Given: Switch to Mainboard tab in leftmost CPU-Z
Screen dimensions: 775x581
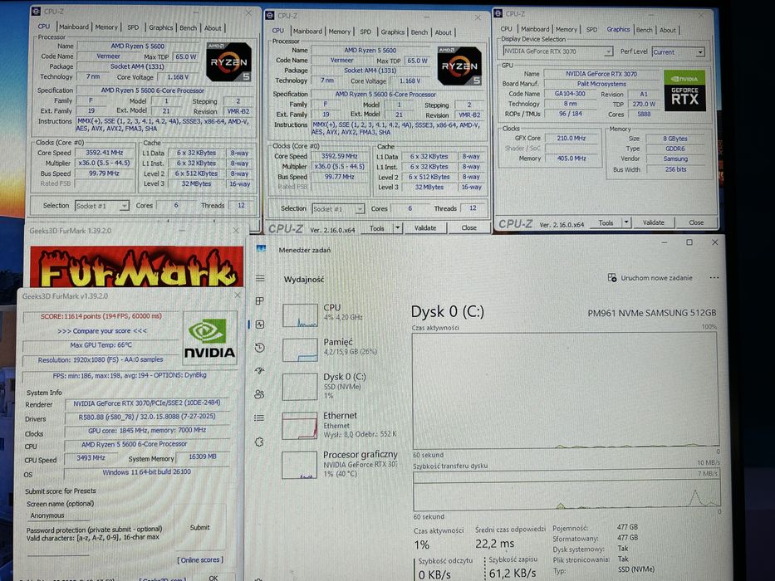Looking at the screenshot, I should point(74,27).
